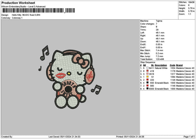196x139 pixels.
Task: Pick the pink swatch beside 3516
Action: click(148, 74)
